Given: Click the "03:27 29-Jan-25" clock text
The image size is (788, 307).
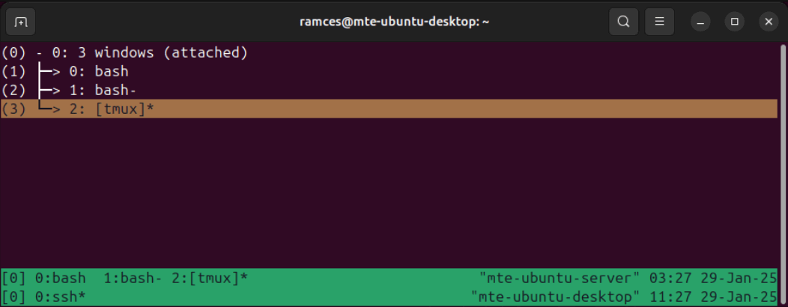Looking at the screenshot, I should point(713,278).
